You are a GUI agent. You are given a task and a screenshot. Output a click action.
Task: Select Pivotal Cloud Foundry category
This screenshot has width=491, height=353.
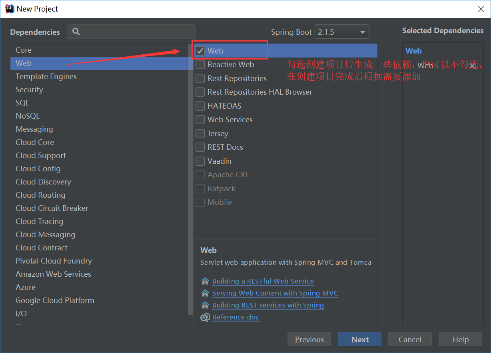99,261
